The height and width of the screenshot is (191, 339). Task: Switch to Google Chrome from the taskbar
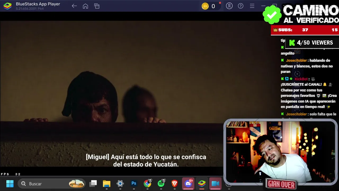point(148,183)
